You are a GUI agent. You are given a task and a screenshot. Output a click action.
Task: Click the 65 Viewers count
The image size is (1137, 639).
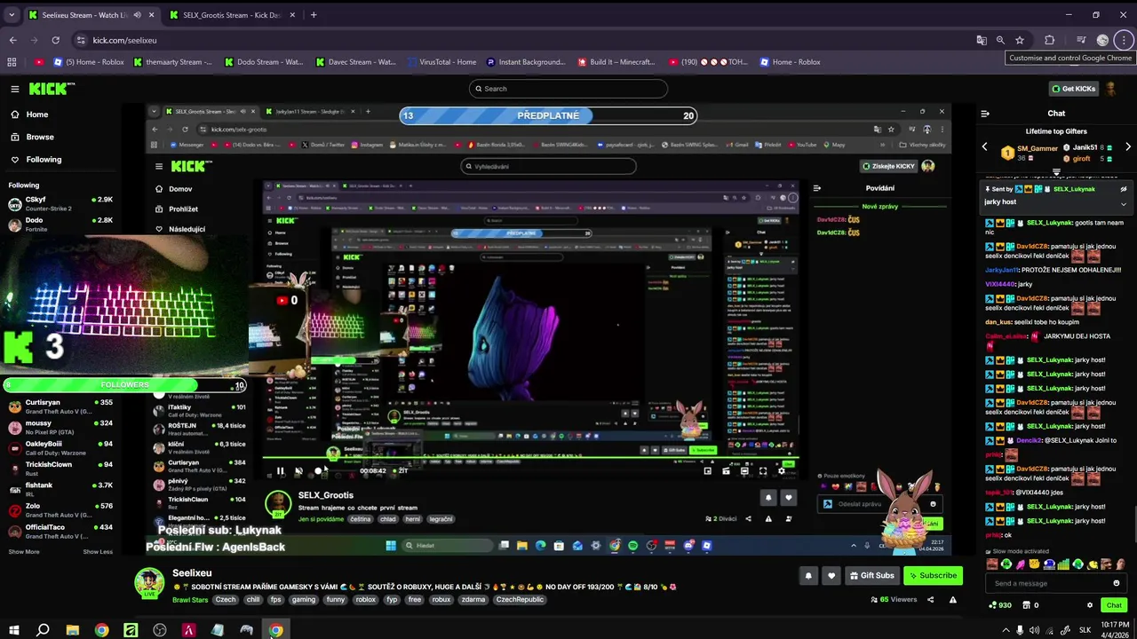pyautogui.click(x=894, y=600)
